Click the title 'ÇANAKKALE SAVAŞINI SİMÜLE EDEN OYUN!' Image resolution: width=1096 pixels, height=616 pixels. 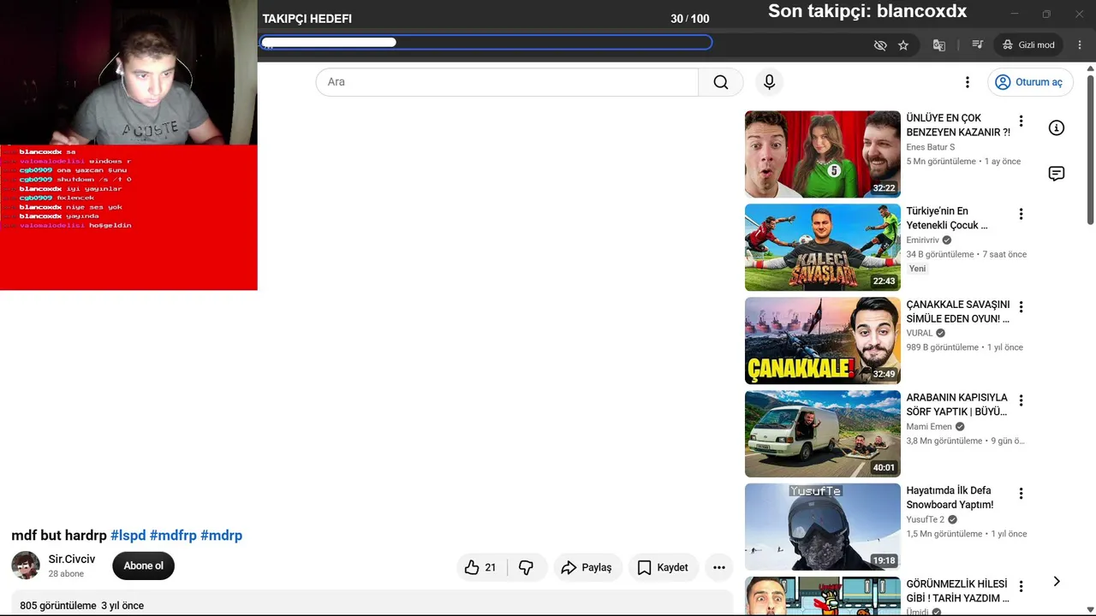pyautogui.click(x=958, y=311)
